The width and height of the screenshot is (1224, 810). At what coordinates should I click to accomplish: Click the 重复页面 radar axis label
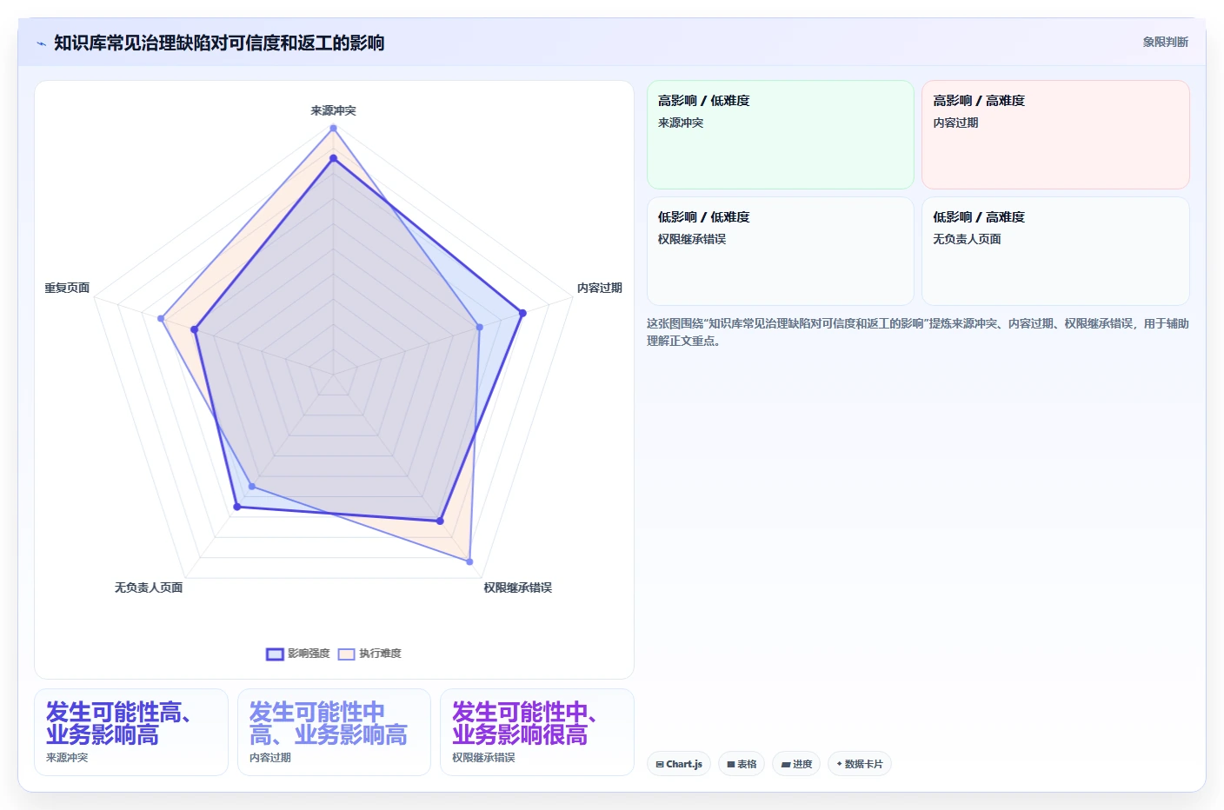(67, 288)
